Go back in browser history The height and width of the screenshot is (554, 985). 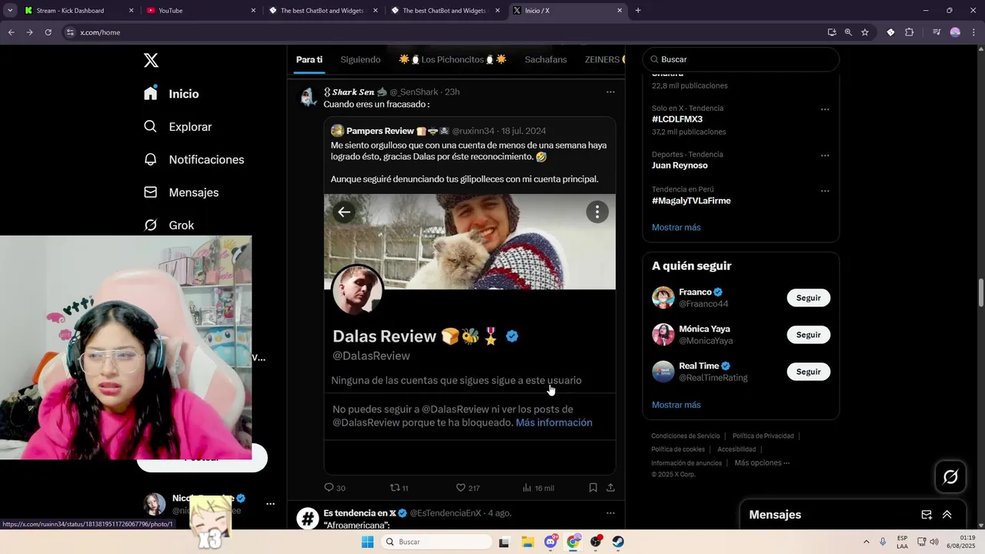[11, 32]
